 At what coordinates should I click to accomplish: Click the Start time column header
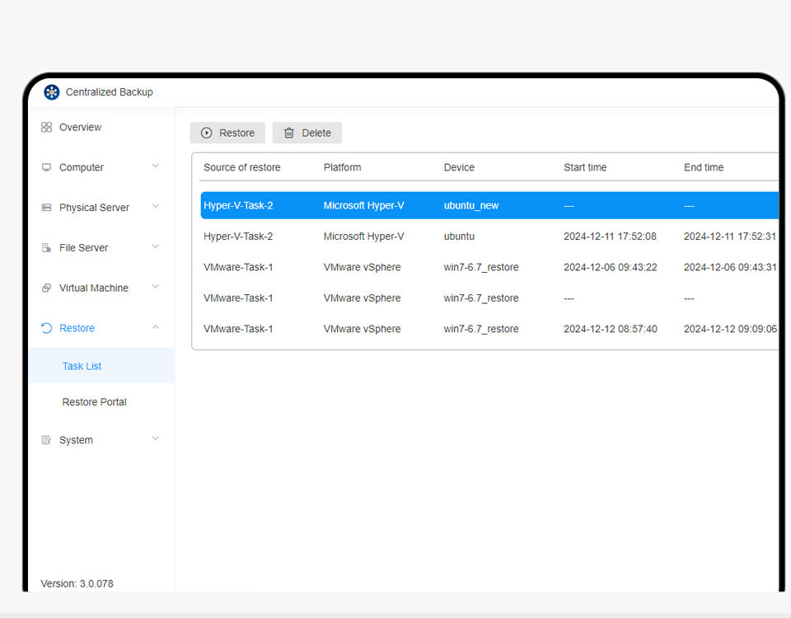click(x=585, y=167)
